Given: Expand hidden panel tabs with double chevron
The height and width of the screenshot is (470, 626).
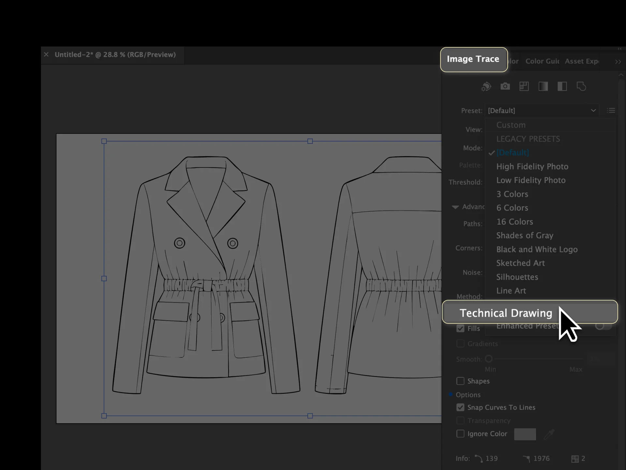Looking at the screenshot, I should [x=618, y=62].
